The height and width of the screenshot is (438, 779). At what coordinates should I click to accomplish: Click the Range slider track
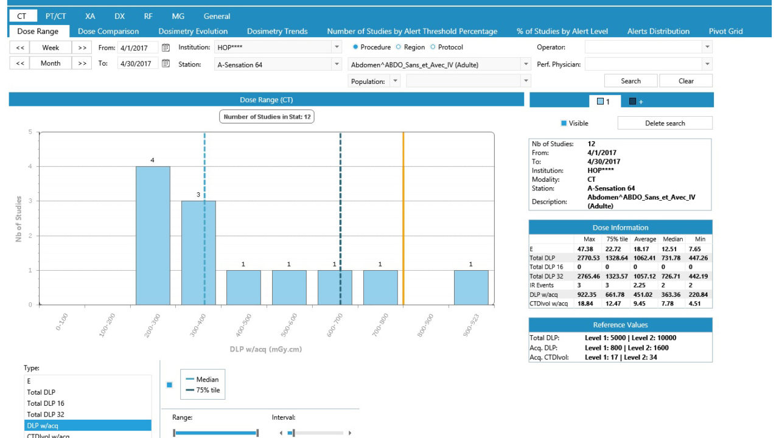pyautogui.click(x=215, y=433)
